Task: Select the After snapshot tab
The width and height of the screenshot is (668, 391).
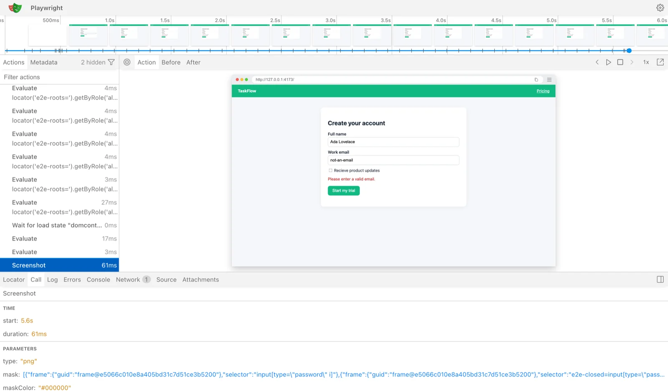Action: coord(193,62)
